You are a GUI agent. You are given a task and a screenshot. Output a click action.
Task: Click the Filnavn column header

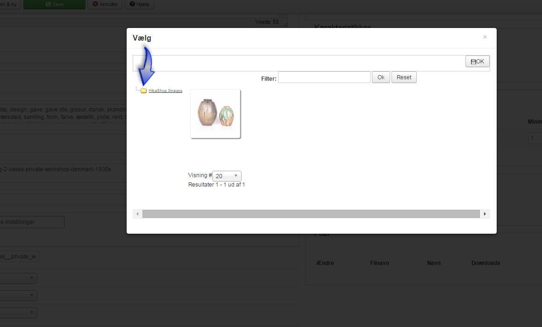pos(379,263)
